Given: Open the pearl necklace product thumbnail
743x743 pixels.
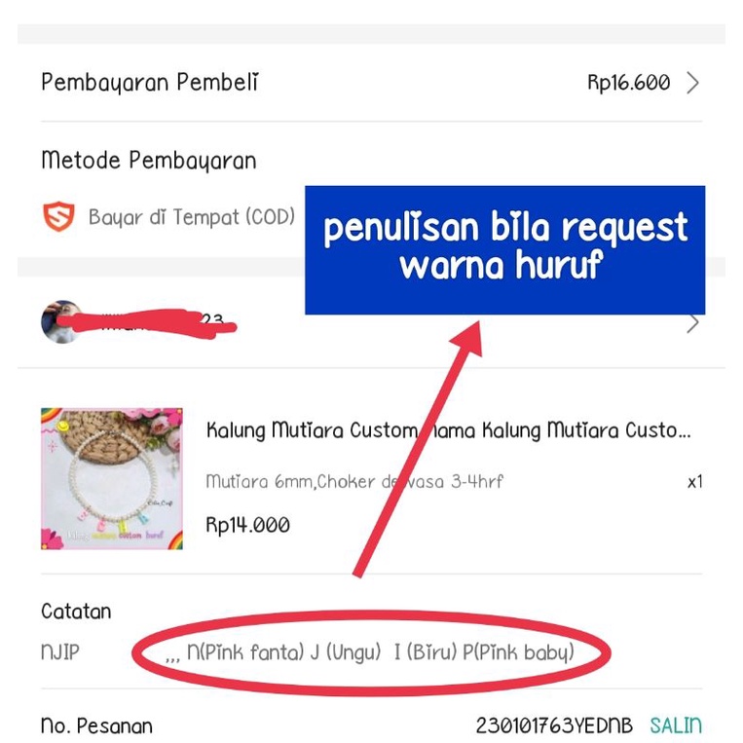Looking at the screenshot, I should tap(112, 478).
